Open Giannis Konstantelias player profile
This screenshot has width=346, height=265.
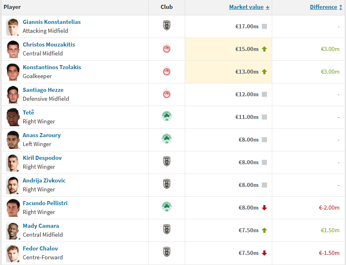[51, 22]
